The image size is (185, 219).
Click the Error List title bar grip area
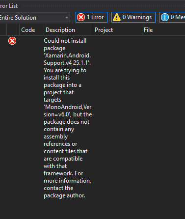click(x=103, y=6)
